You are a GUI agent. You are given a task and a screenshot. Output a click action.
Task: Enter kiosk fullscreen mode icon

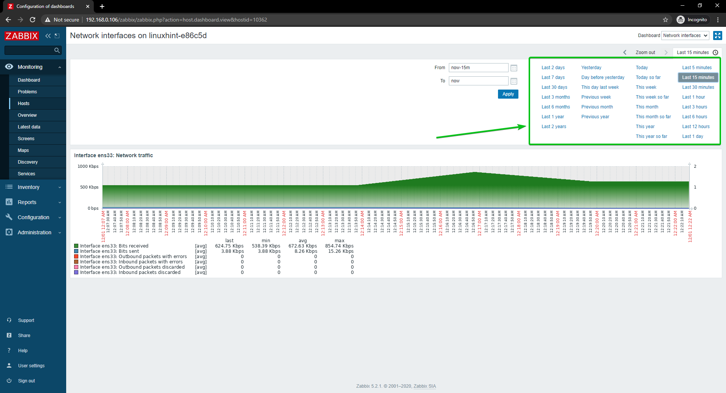(x=717, y=36)
